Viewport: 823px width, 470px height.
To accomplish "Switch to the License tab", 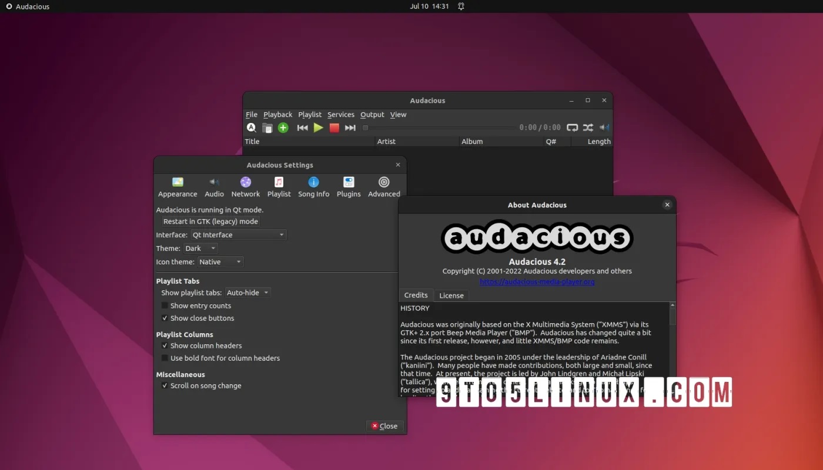I will point(451,296).
